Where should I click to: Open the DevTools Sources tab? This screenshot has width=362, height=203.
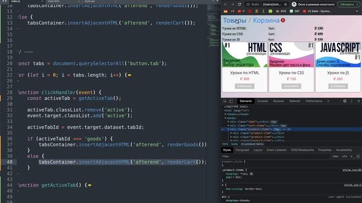click(x=278, y=101)
